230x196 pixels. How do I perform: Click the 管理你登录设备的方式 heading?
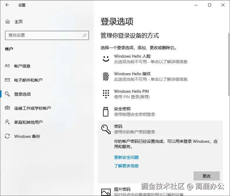130,36
